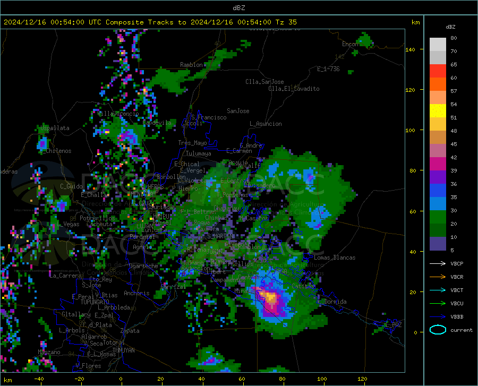478x386 pixels.
Task: Select the bright green 20-30 dBZ swatch
Action: [438, 217]
